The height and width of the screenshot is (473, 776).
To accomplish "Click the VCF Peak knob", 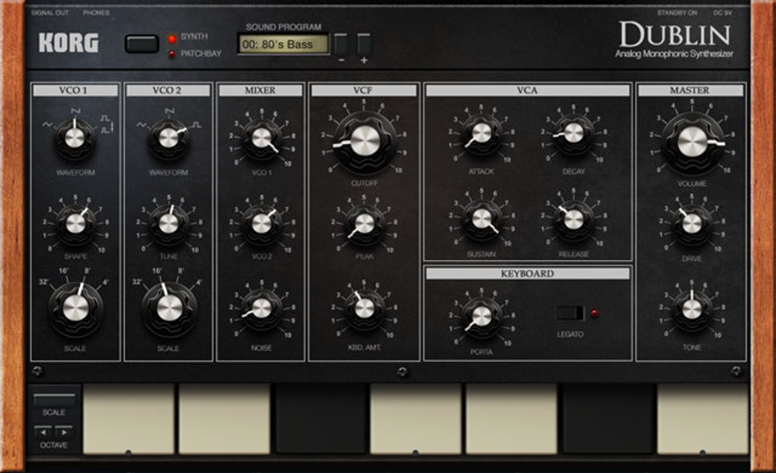I will (364, 224).
